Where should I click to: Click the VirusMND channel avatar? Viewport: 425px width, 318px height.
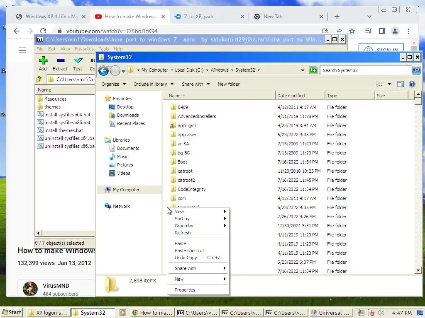coord(30,289)
